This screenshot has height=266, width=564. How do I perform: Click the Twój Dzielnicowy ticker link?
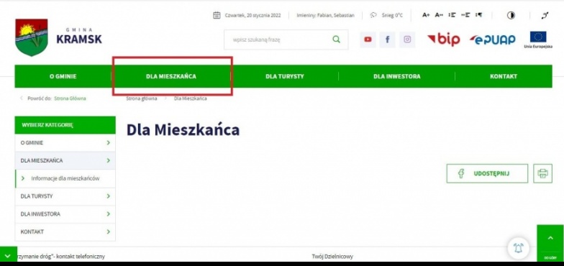coord(332,256)
